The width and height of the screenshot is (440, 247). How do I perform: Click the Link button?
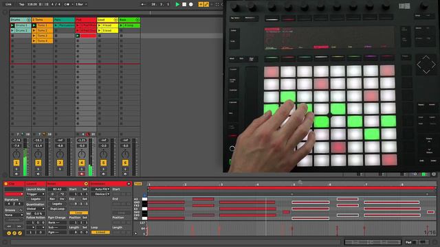(8, 4)
